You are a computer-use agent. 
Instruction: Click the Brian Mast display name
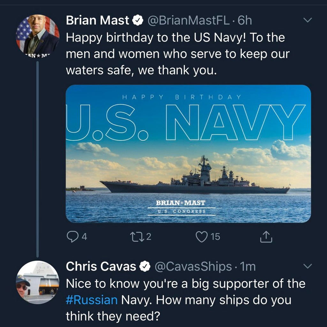tap(97, 21)
